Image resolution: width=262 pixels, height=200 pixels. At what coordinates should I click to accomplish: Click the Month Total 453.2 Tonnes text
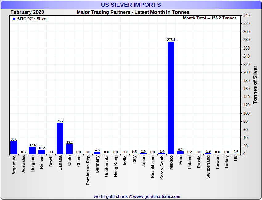[x=210, y=18]
